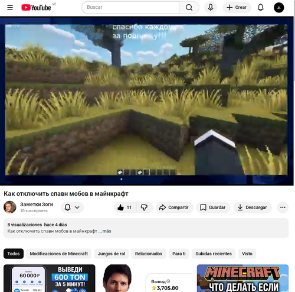Click the hace 4 días text

point(55,225)
